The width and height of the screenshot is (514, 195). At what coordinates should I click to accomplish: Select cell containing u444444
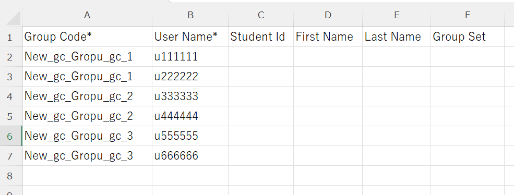click(x=190, y=116)
